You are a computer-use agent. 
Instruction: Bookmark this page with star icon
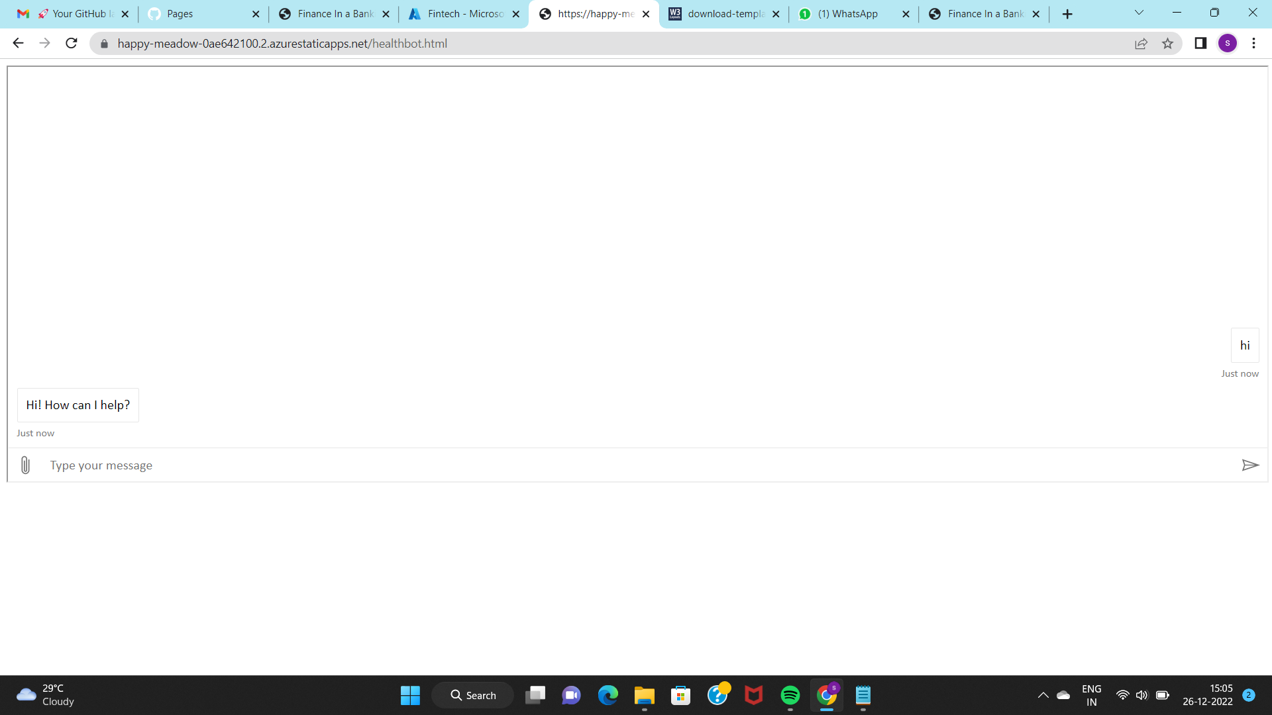point(1167,44)
